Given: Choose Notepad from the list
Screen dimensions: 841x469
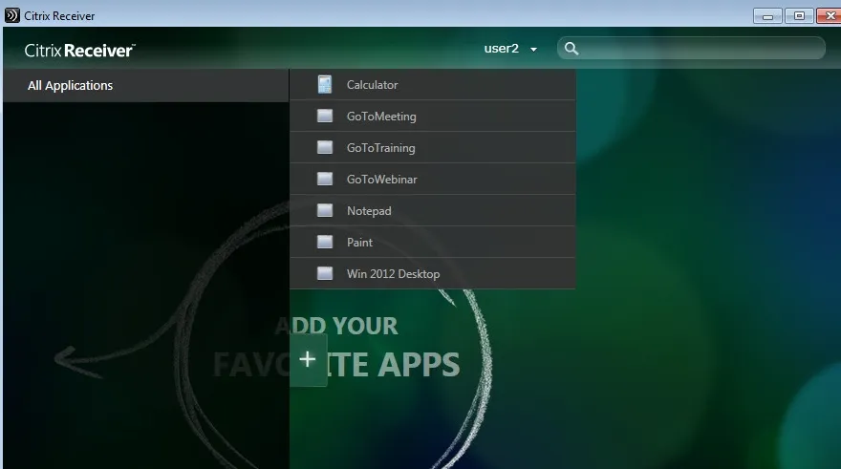Looking at the screenshot, I should pos(433,211).
